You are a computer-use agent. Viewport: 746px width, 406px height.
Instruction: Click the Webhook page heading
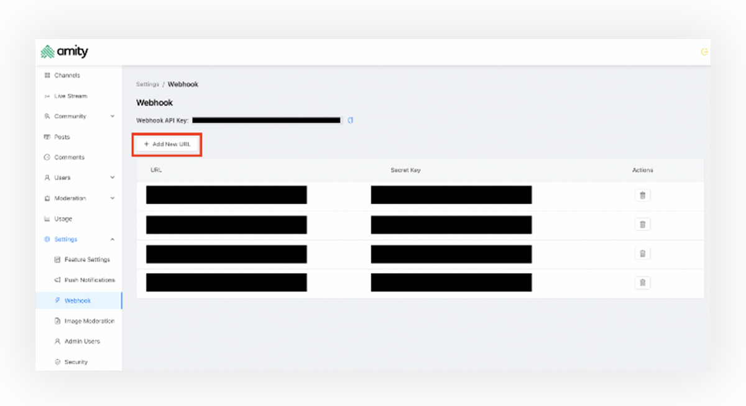155,103
